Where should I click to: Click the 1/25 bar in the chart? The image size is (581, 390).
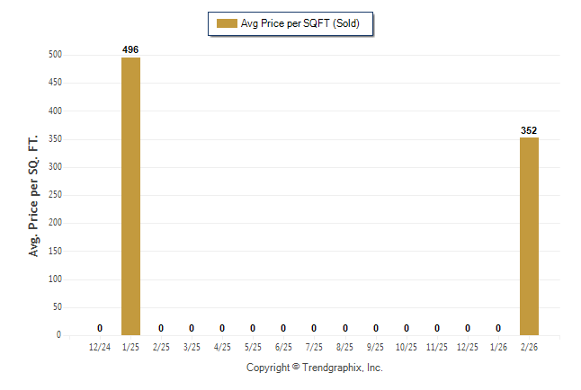(x=130, y=196)
